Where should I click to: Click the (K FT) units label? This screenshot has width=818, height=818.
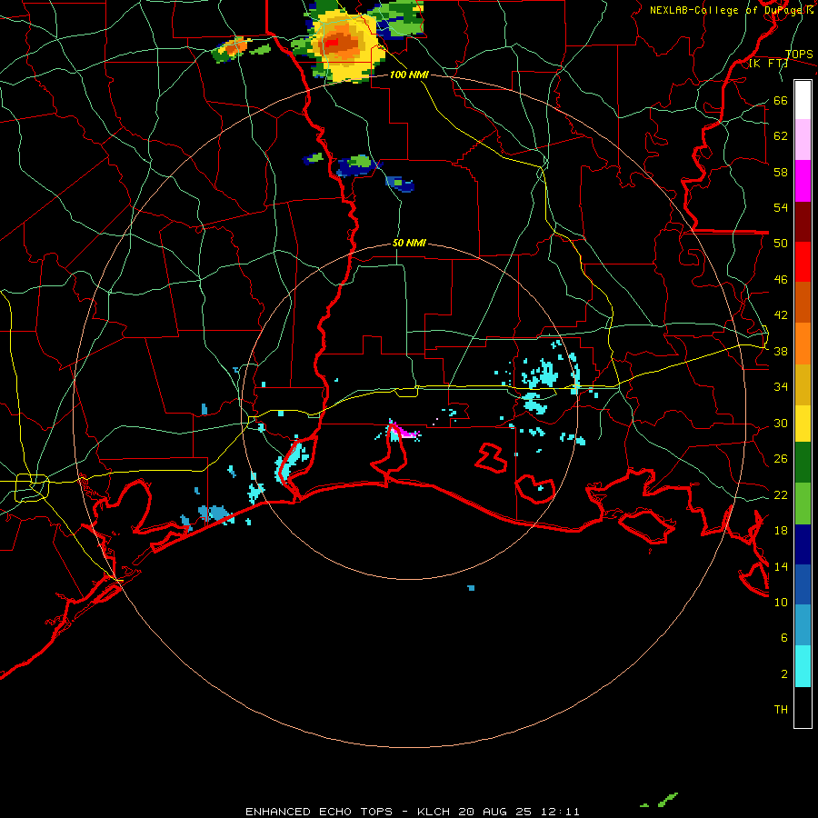click(x=768, y=64)
